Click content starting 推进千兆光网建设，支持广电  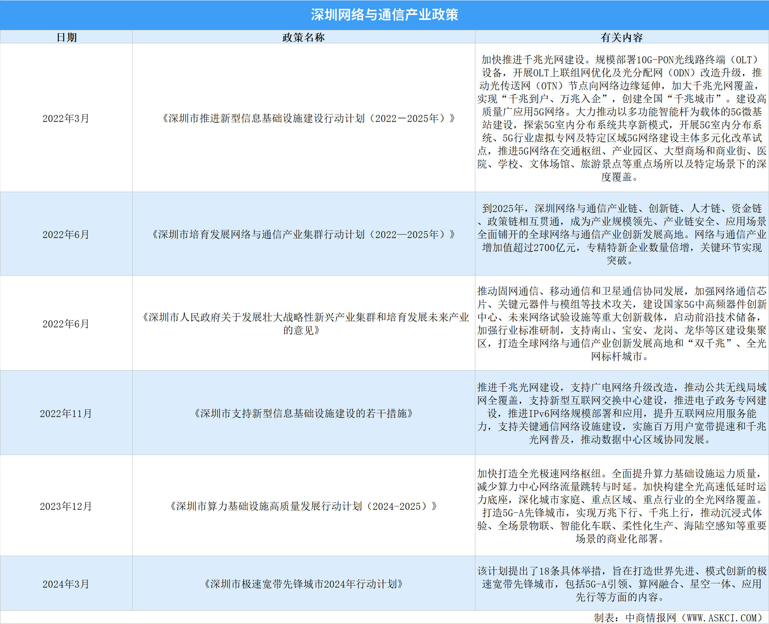[622, 413]
